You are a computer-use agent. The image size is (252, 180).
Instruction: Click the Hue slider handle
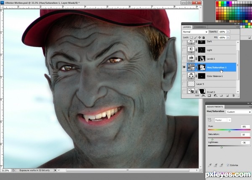click(229, 131)
